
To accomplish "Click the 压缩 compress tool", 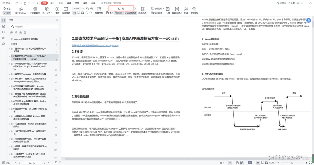I will [x=168, y=11].
